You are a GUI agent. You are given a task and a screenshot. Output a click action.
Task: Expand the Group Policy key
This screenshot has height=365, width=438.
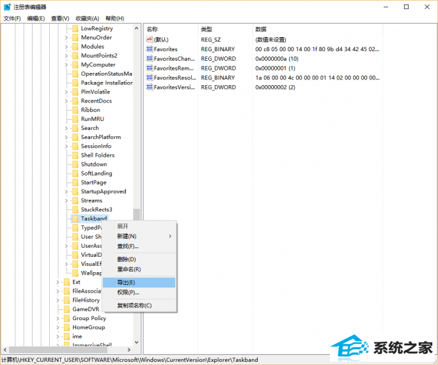point(58,318)
